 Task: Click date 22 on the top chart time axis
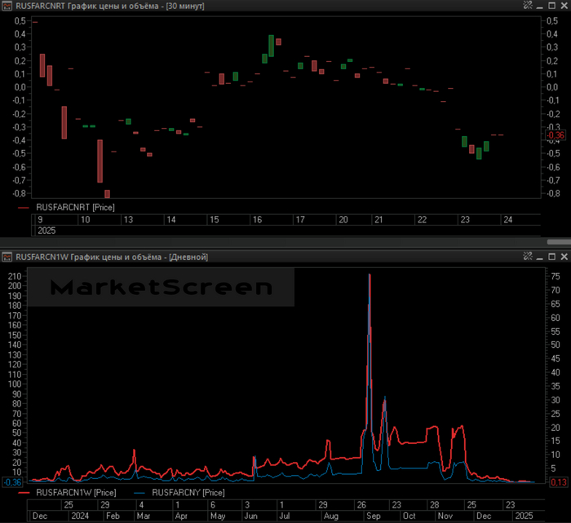422,220
